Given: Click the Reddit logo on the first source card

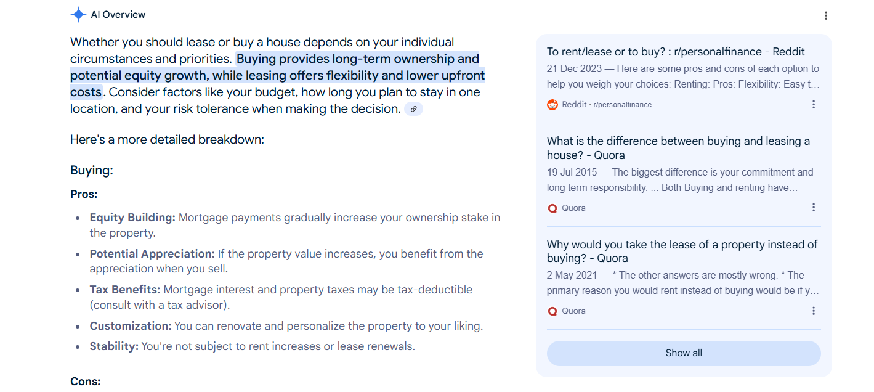Looking at the screenshot, I should pyautogui.click(x=552, y=104).
